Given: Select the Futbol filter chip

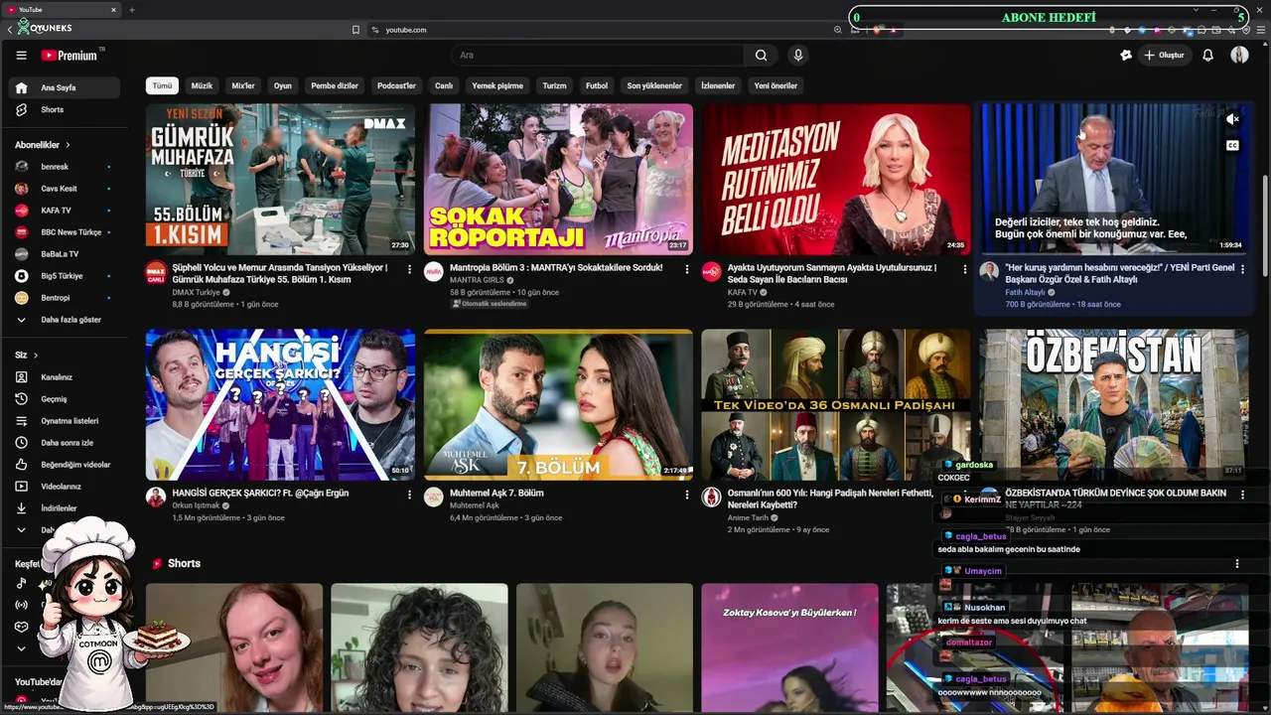Looking at the screenshot, I should click(x=597, y=85).
